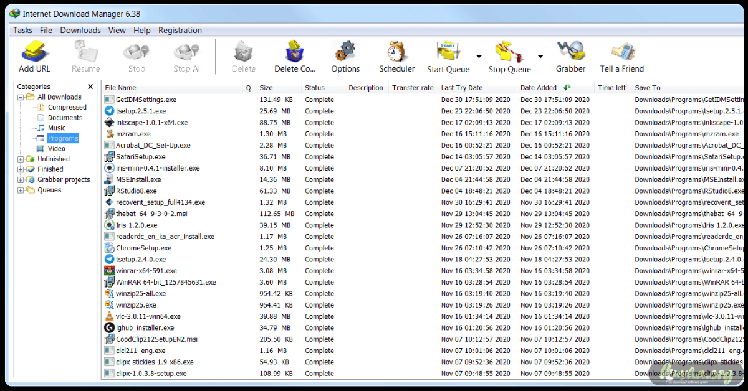
Task: Click the Stop All toolbar icon
Action: tap(187, 52)
